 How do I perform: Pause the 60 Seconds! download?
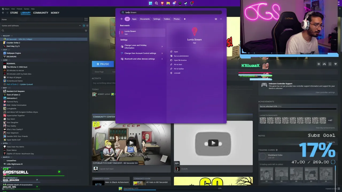103,64
